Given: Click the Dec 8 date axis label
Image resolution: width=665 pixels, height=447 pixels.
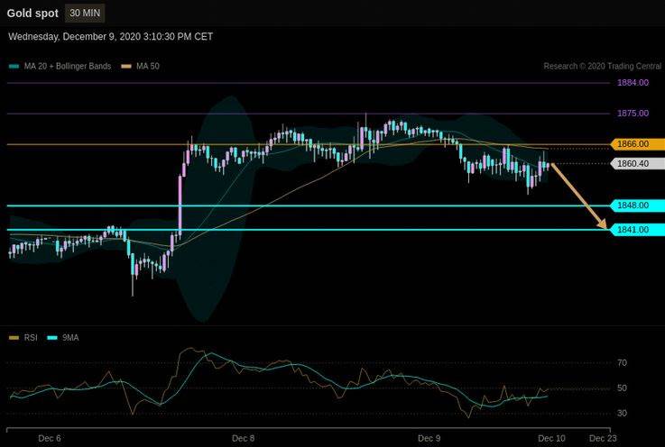Looking at the screenshot, I should click(243, 438).
